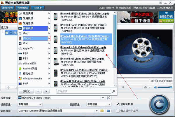Image resolution: width=175 pixels, height=117 pixels.
Task: Click the clock icon beside 最近使用
Action: [x=20, y=13]
